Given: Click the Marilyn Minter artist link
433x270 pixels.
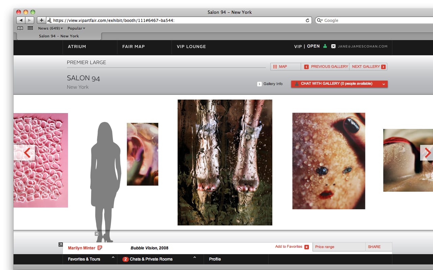Looking at the screenshot, I should pos(82,248).
